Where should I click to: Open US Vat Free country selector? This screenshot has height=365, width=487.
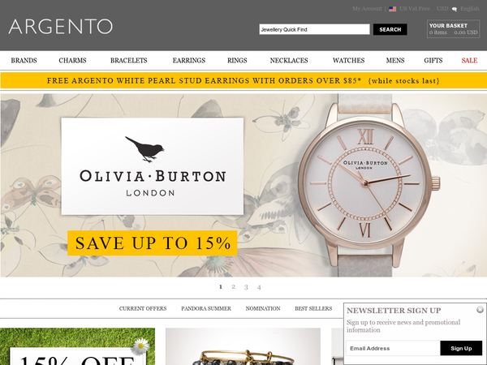[x=414, y=9]
